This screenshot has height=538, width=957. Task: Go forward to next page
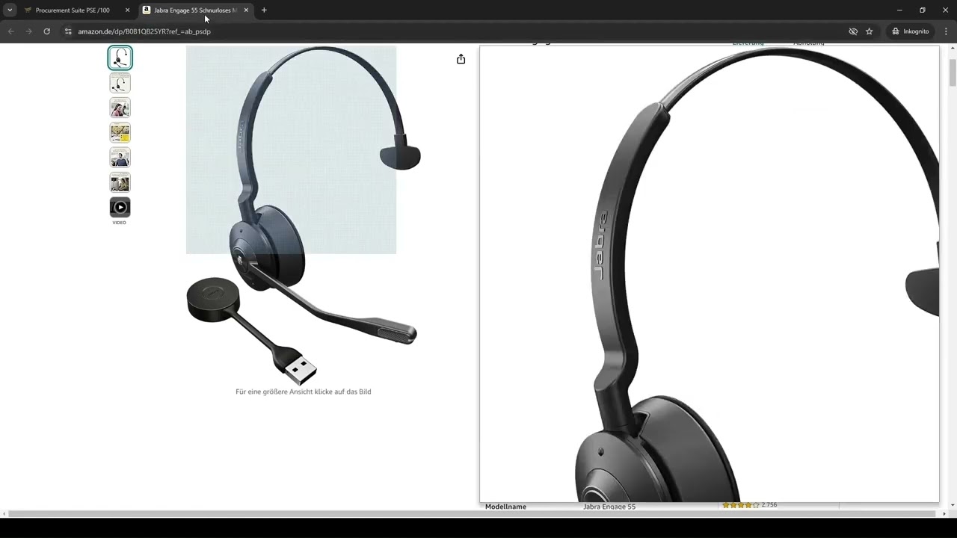pyautogui.click(x=28, y=31)
